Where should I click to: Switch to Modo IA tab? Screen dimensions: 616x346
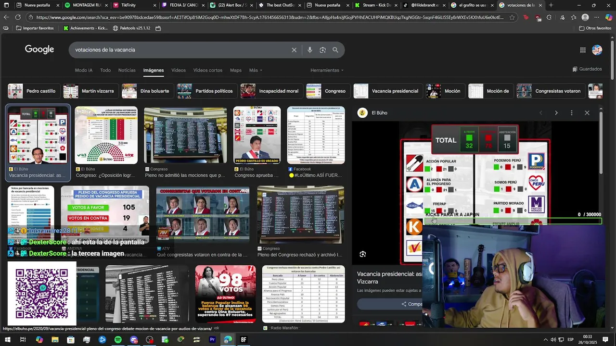tap(84, 70)
